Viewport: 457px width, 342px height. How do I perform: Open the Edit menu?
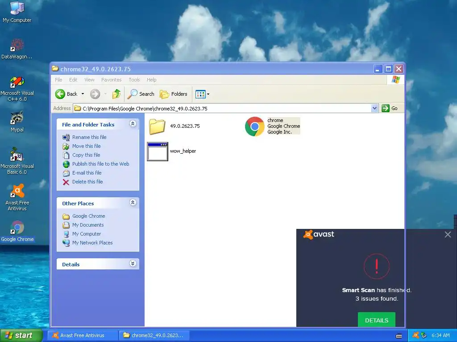73,80
